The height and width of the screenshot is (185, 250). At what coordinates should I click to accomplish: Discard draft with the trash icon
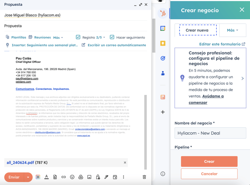pos(144,177)
